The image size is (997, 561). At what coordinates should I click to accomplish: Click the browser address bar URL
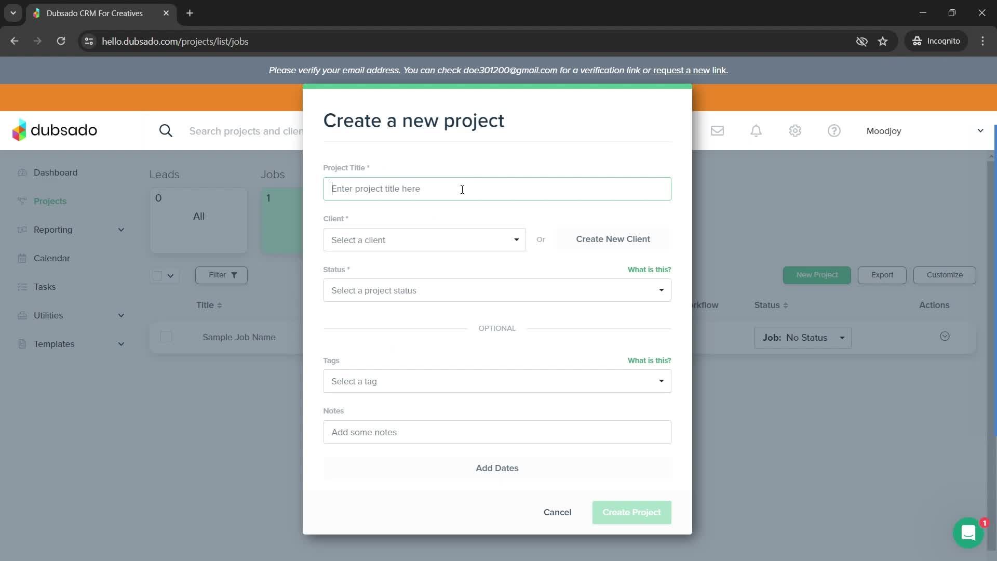pos(175,41)
